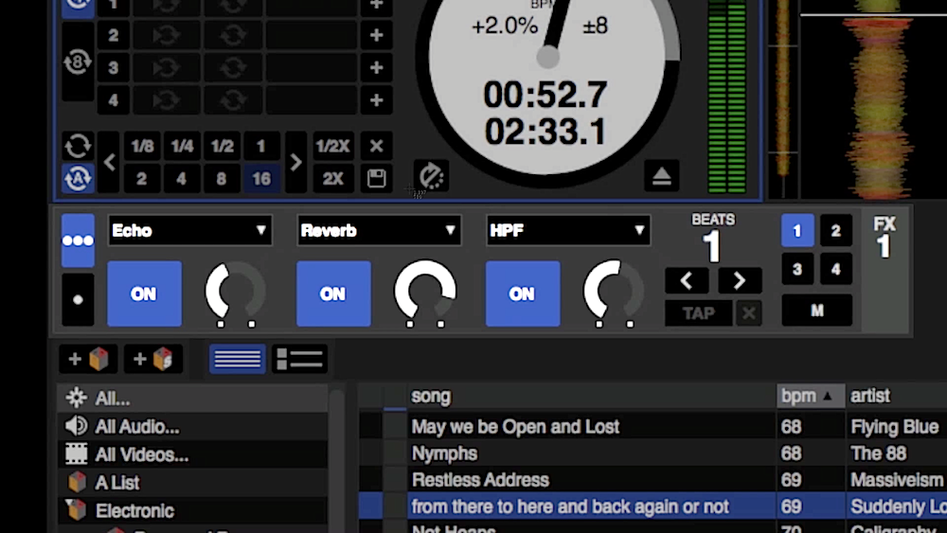Select single FX mode dot
This screenshot has height=533, width=947.
(78, 299)
